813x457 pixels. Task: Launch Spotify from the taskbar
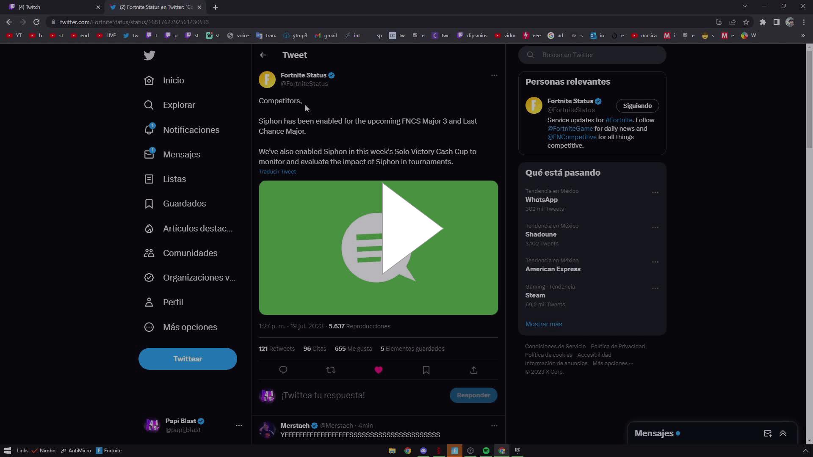point(486,451)
